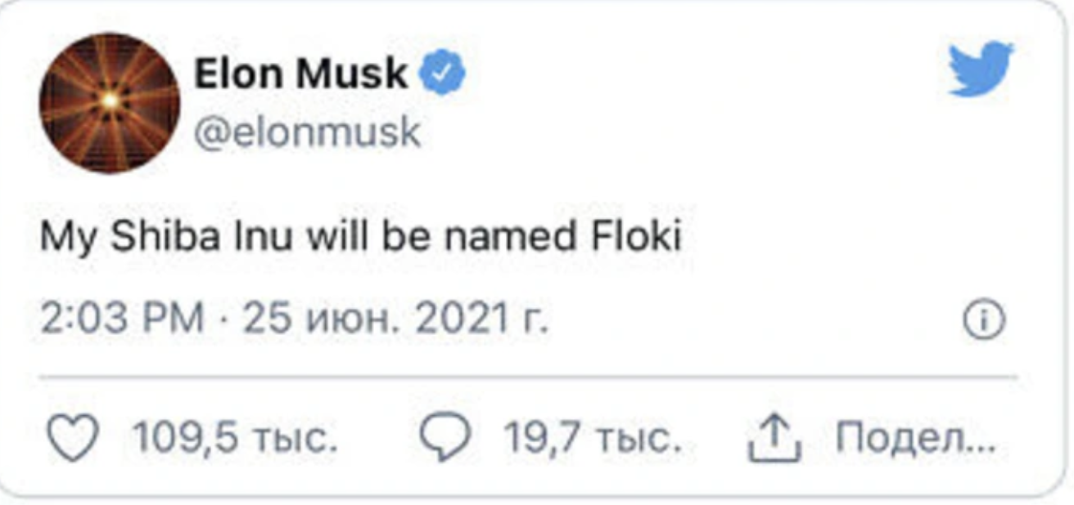
Task: Click the truncated Подел... share label
Action: (915, 442)
